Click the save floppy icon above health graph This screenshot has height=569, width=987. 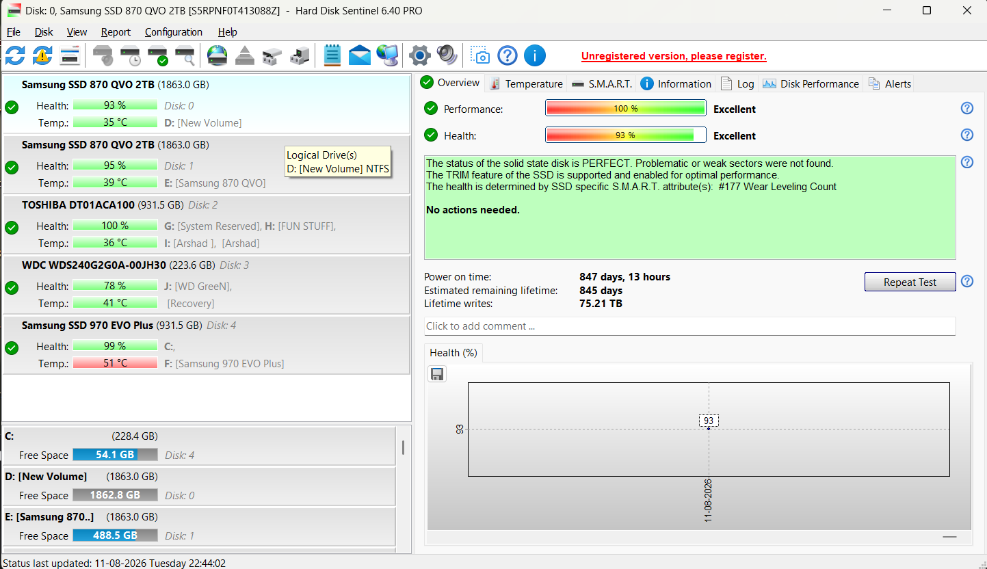click(437, 374)
